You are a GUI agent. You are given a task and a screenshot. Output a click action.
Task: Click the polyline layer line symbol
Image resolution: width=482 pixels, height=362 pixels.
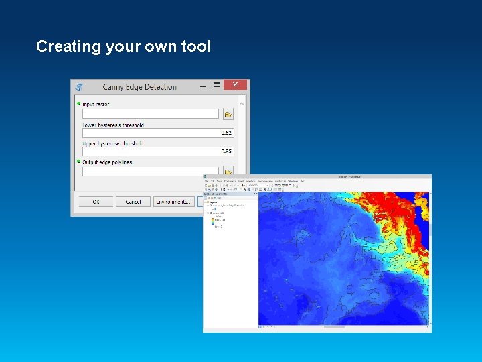[214, 209]
